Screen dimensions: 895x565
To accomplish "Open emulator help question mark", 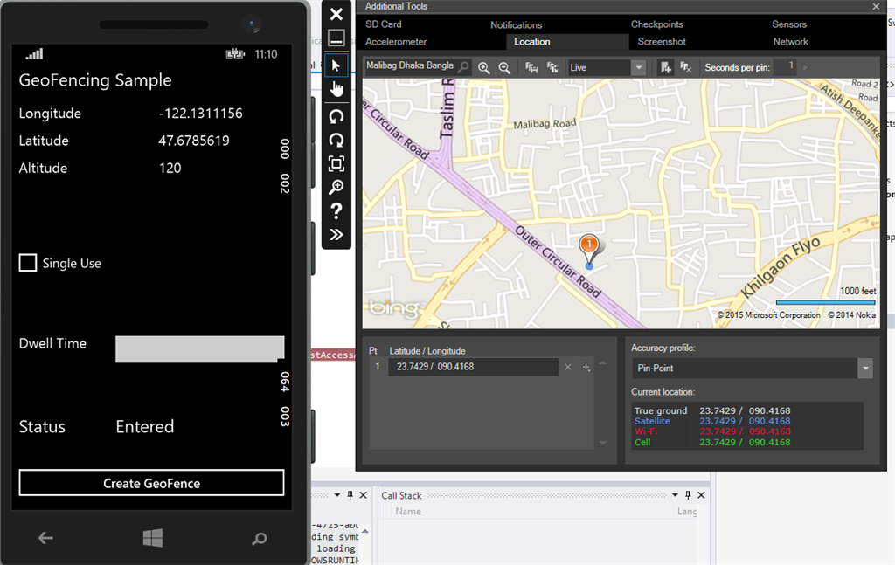I will tap(336, 211).
